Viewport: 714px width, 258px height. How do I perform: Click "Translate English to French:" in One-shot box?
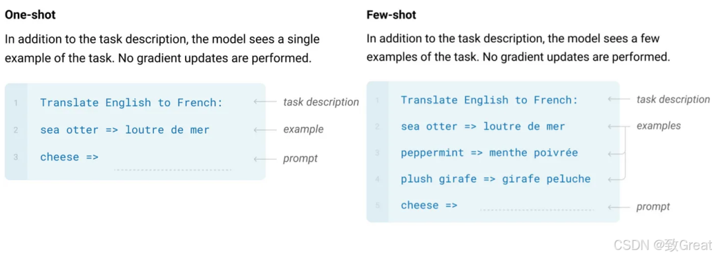tap(132, 103)
